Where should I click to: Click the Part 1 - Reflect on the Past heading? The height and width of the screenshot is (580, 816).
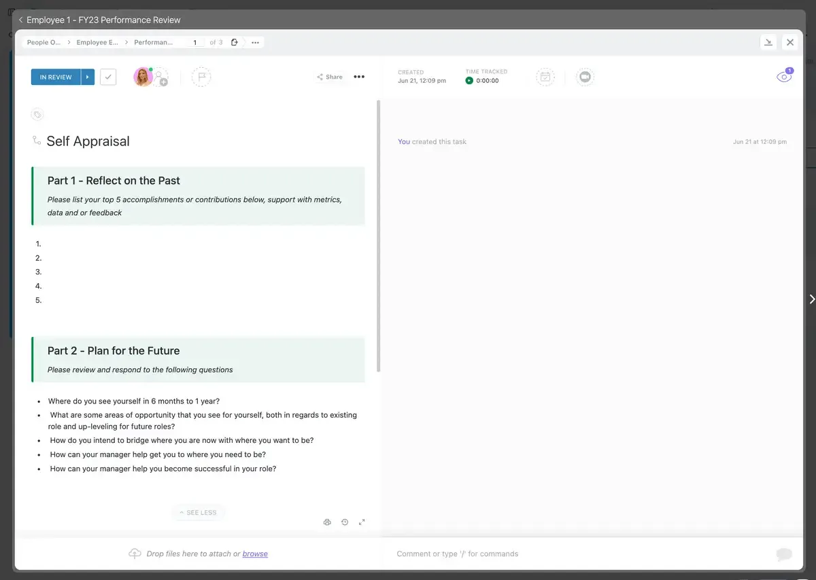114,181
